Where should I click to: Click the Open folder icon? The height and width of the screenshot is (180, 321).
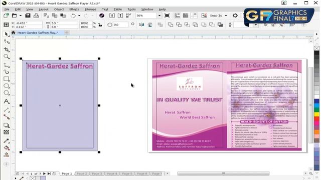tap(15, 15)
